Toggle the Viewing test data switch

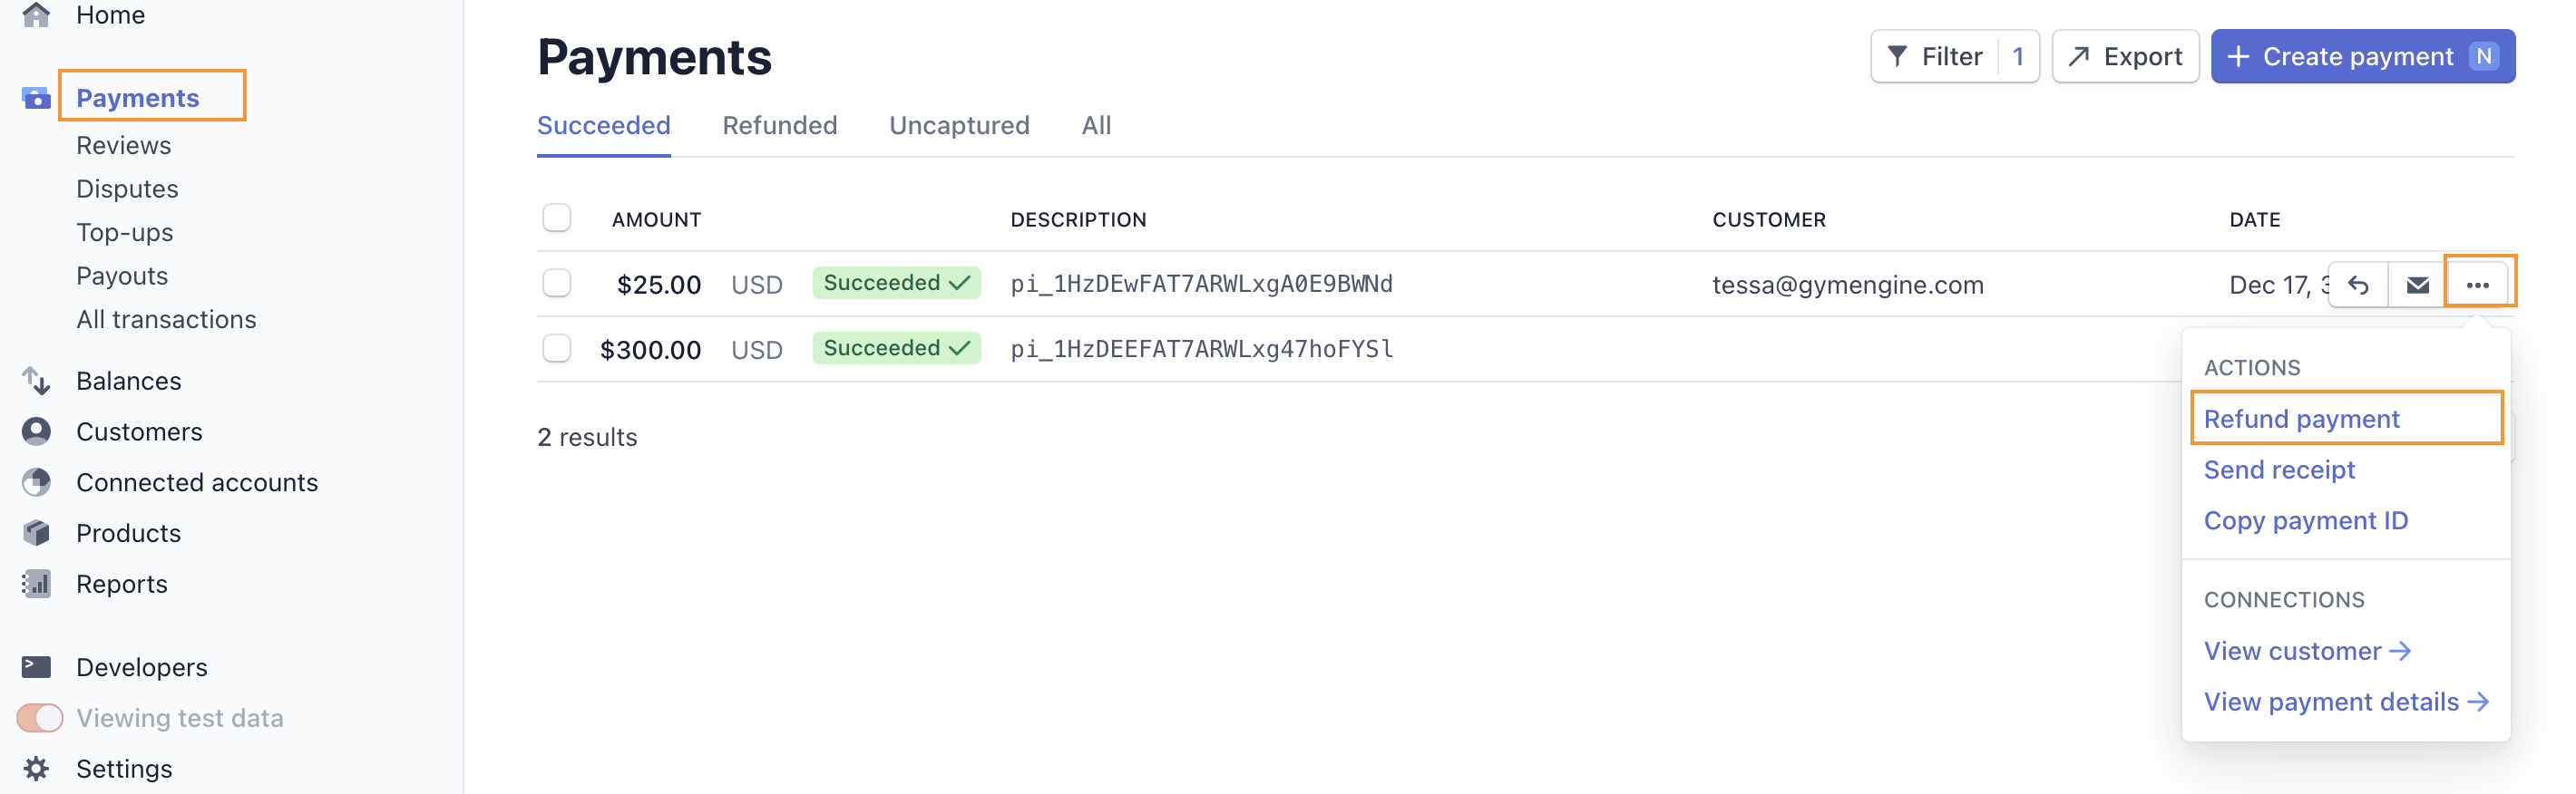[x=40, y=718]
